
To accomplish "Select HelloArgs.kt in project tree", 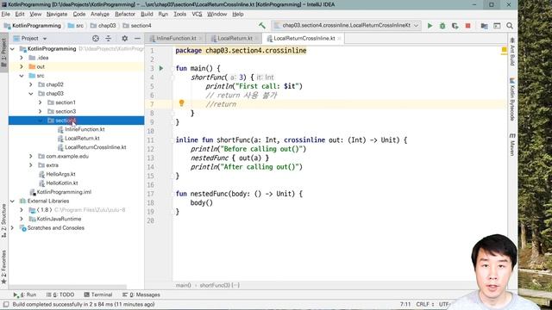I will (60, 174).
